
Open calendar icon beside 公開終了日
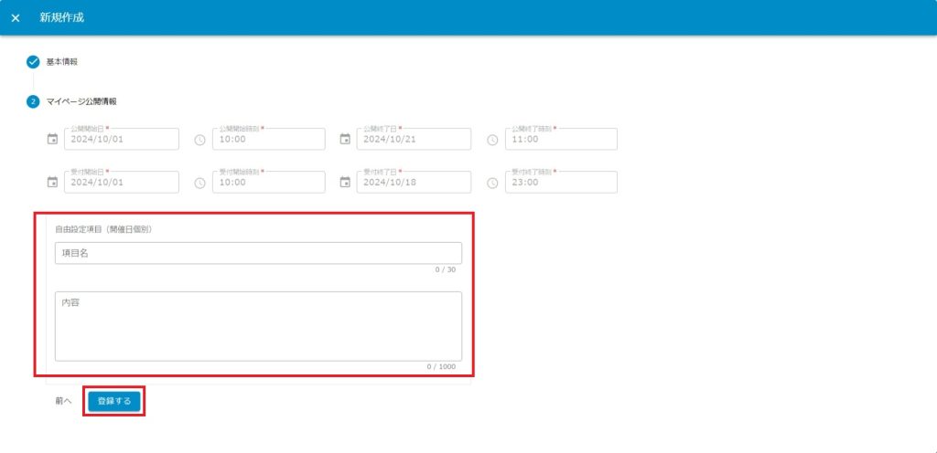(x=345, y=140)
